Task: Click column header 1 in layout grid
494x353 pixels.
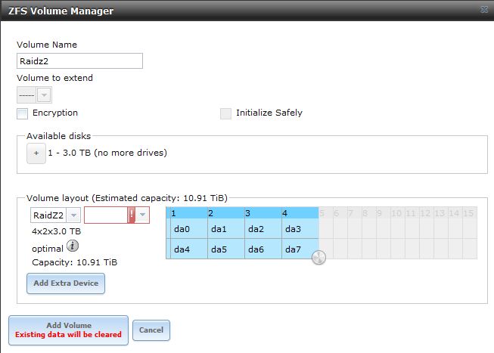Action: click(x=189, y=213)
